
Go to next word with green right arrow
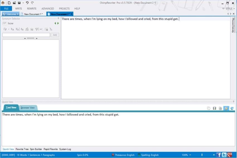pos(58,23)
